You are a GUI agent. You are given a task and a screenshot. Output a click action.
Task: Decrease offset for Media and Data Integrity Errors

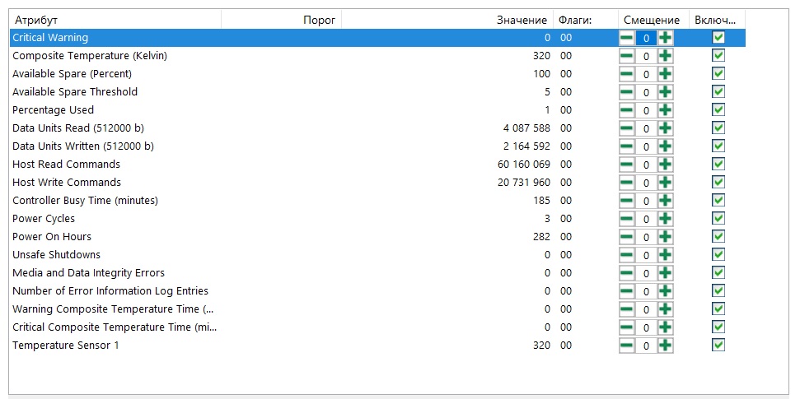(627, 273)
